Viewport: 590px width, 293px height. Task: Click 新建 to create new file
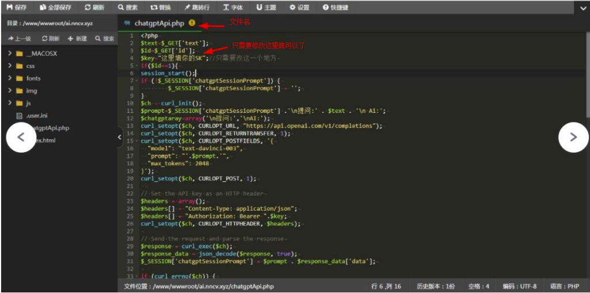77,39
